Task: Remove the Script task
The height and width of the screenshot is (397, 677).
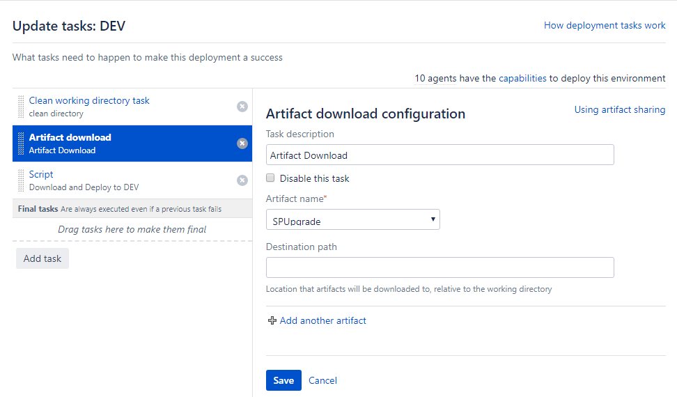Action: pos(242,180)
